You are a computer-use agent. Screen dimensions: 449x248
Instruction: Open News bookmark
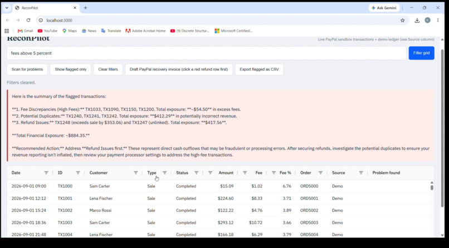point(89,31)
